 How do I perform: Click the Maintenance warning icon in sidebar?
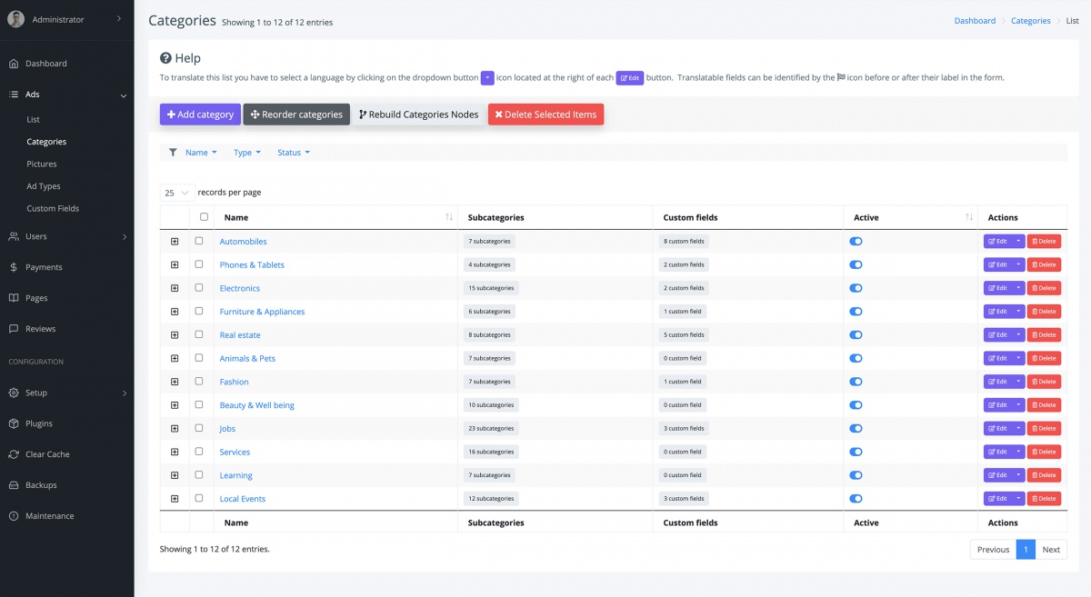pos(14,516)
